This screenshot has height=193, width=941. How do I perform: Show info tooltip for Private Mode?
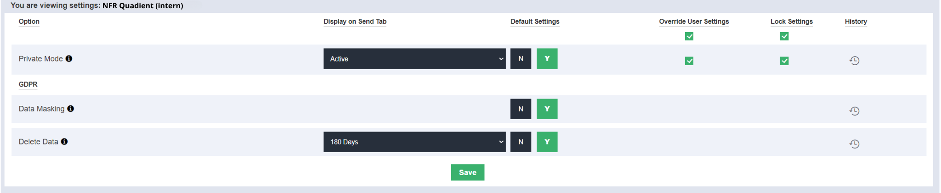point(69,59)
